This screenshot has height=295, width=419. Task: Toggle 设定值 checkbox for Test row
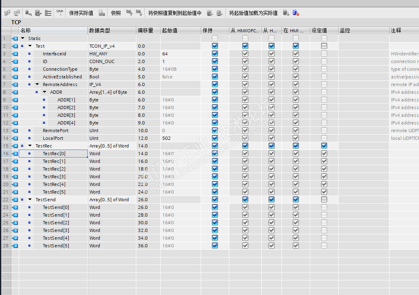[324, 46]
